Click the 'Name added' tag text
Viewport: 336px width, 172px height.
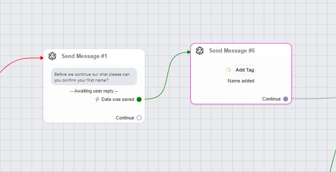241,81
